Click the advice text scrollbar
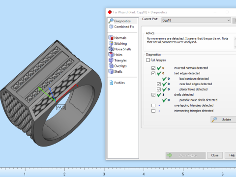Screen dimensions: 236x177 pos(235,43)
